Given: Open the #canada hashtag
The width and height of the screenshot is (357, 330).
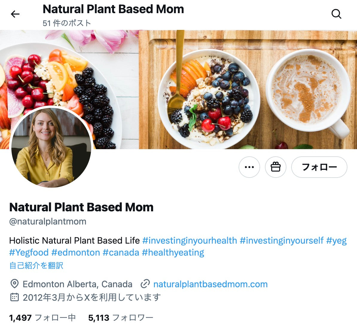Looking at the screenshot, I should pos(121,253).
